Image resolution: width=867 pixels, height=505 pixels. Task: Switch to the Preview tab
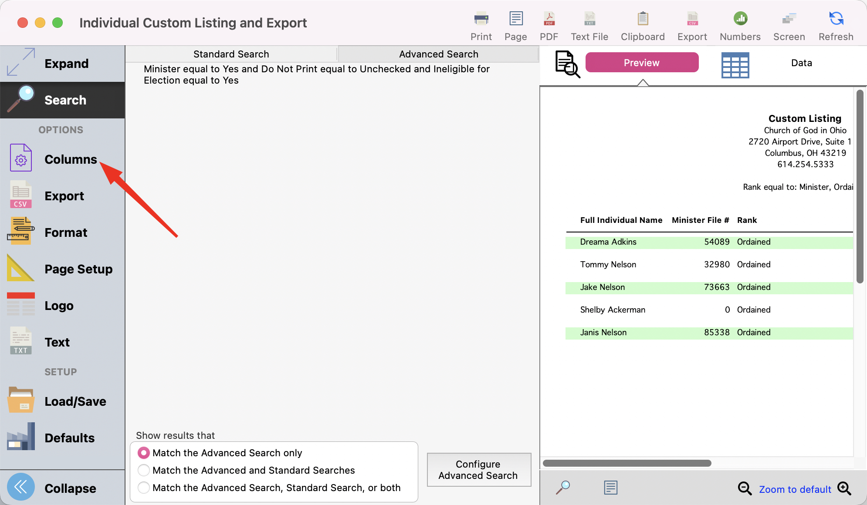[x=642, y=63]
